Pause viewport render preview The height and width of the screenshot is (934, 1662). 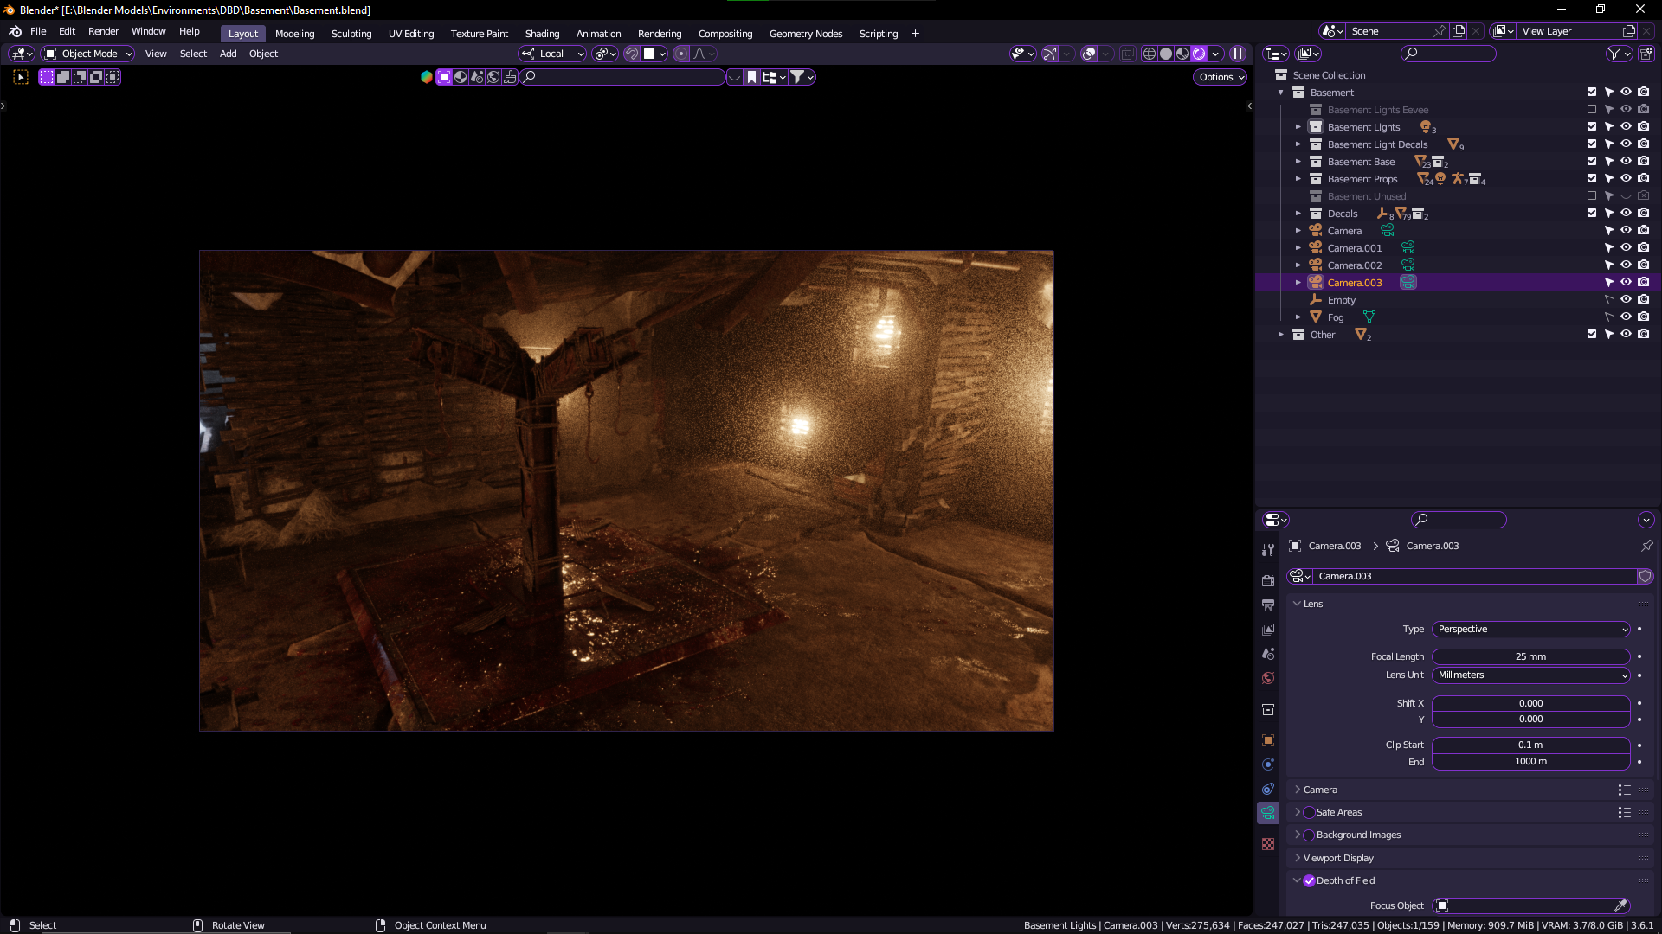point(1239,54)
